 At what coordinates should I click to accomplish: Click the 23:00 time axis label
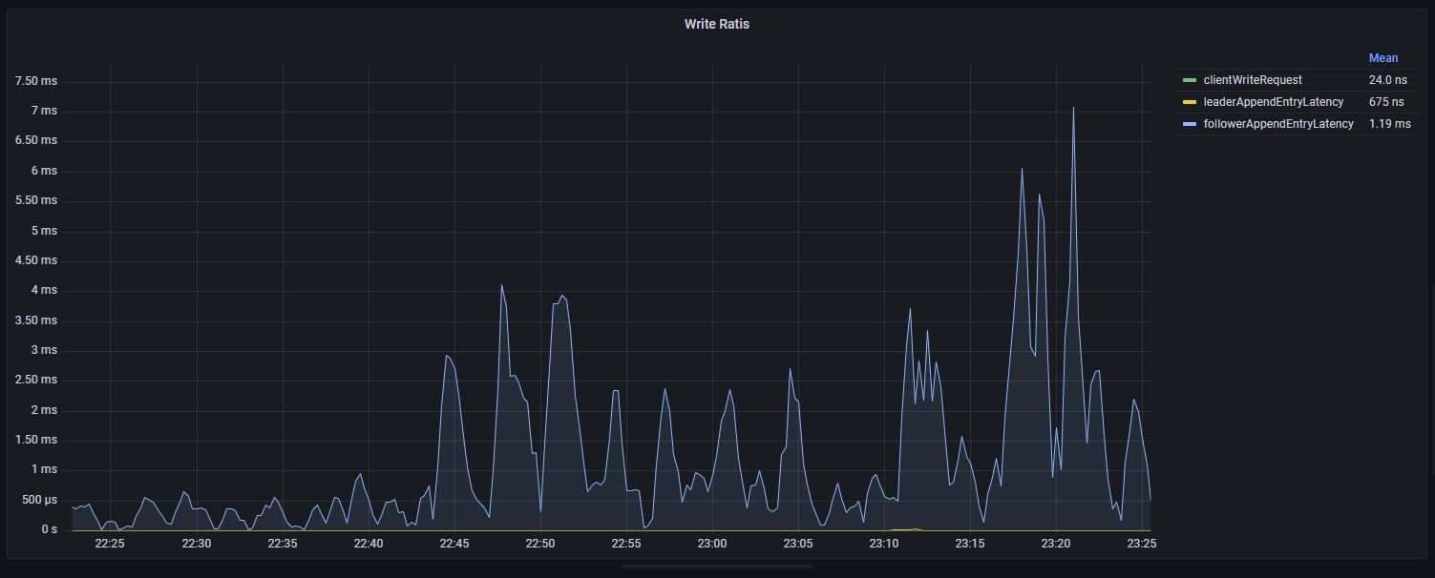pyautogui.click(x=711, y=544)
